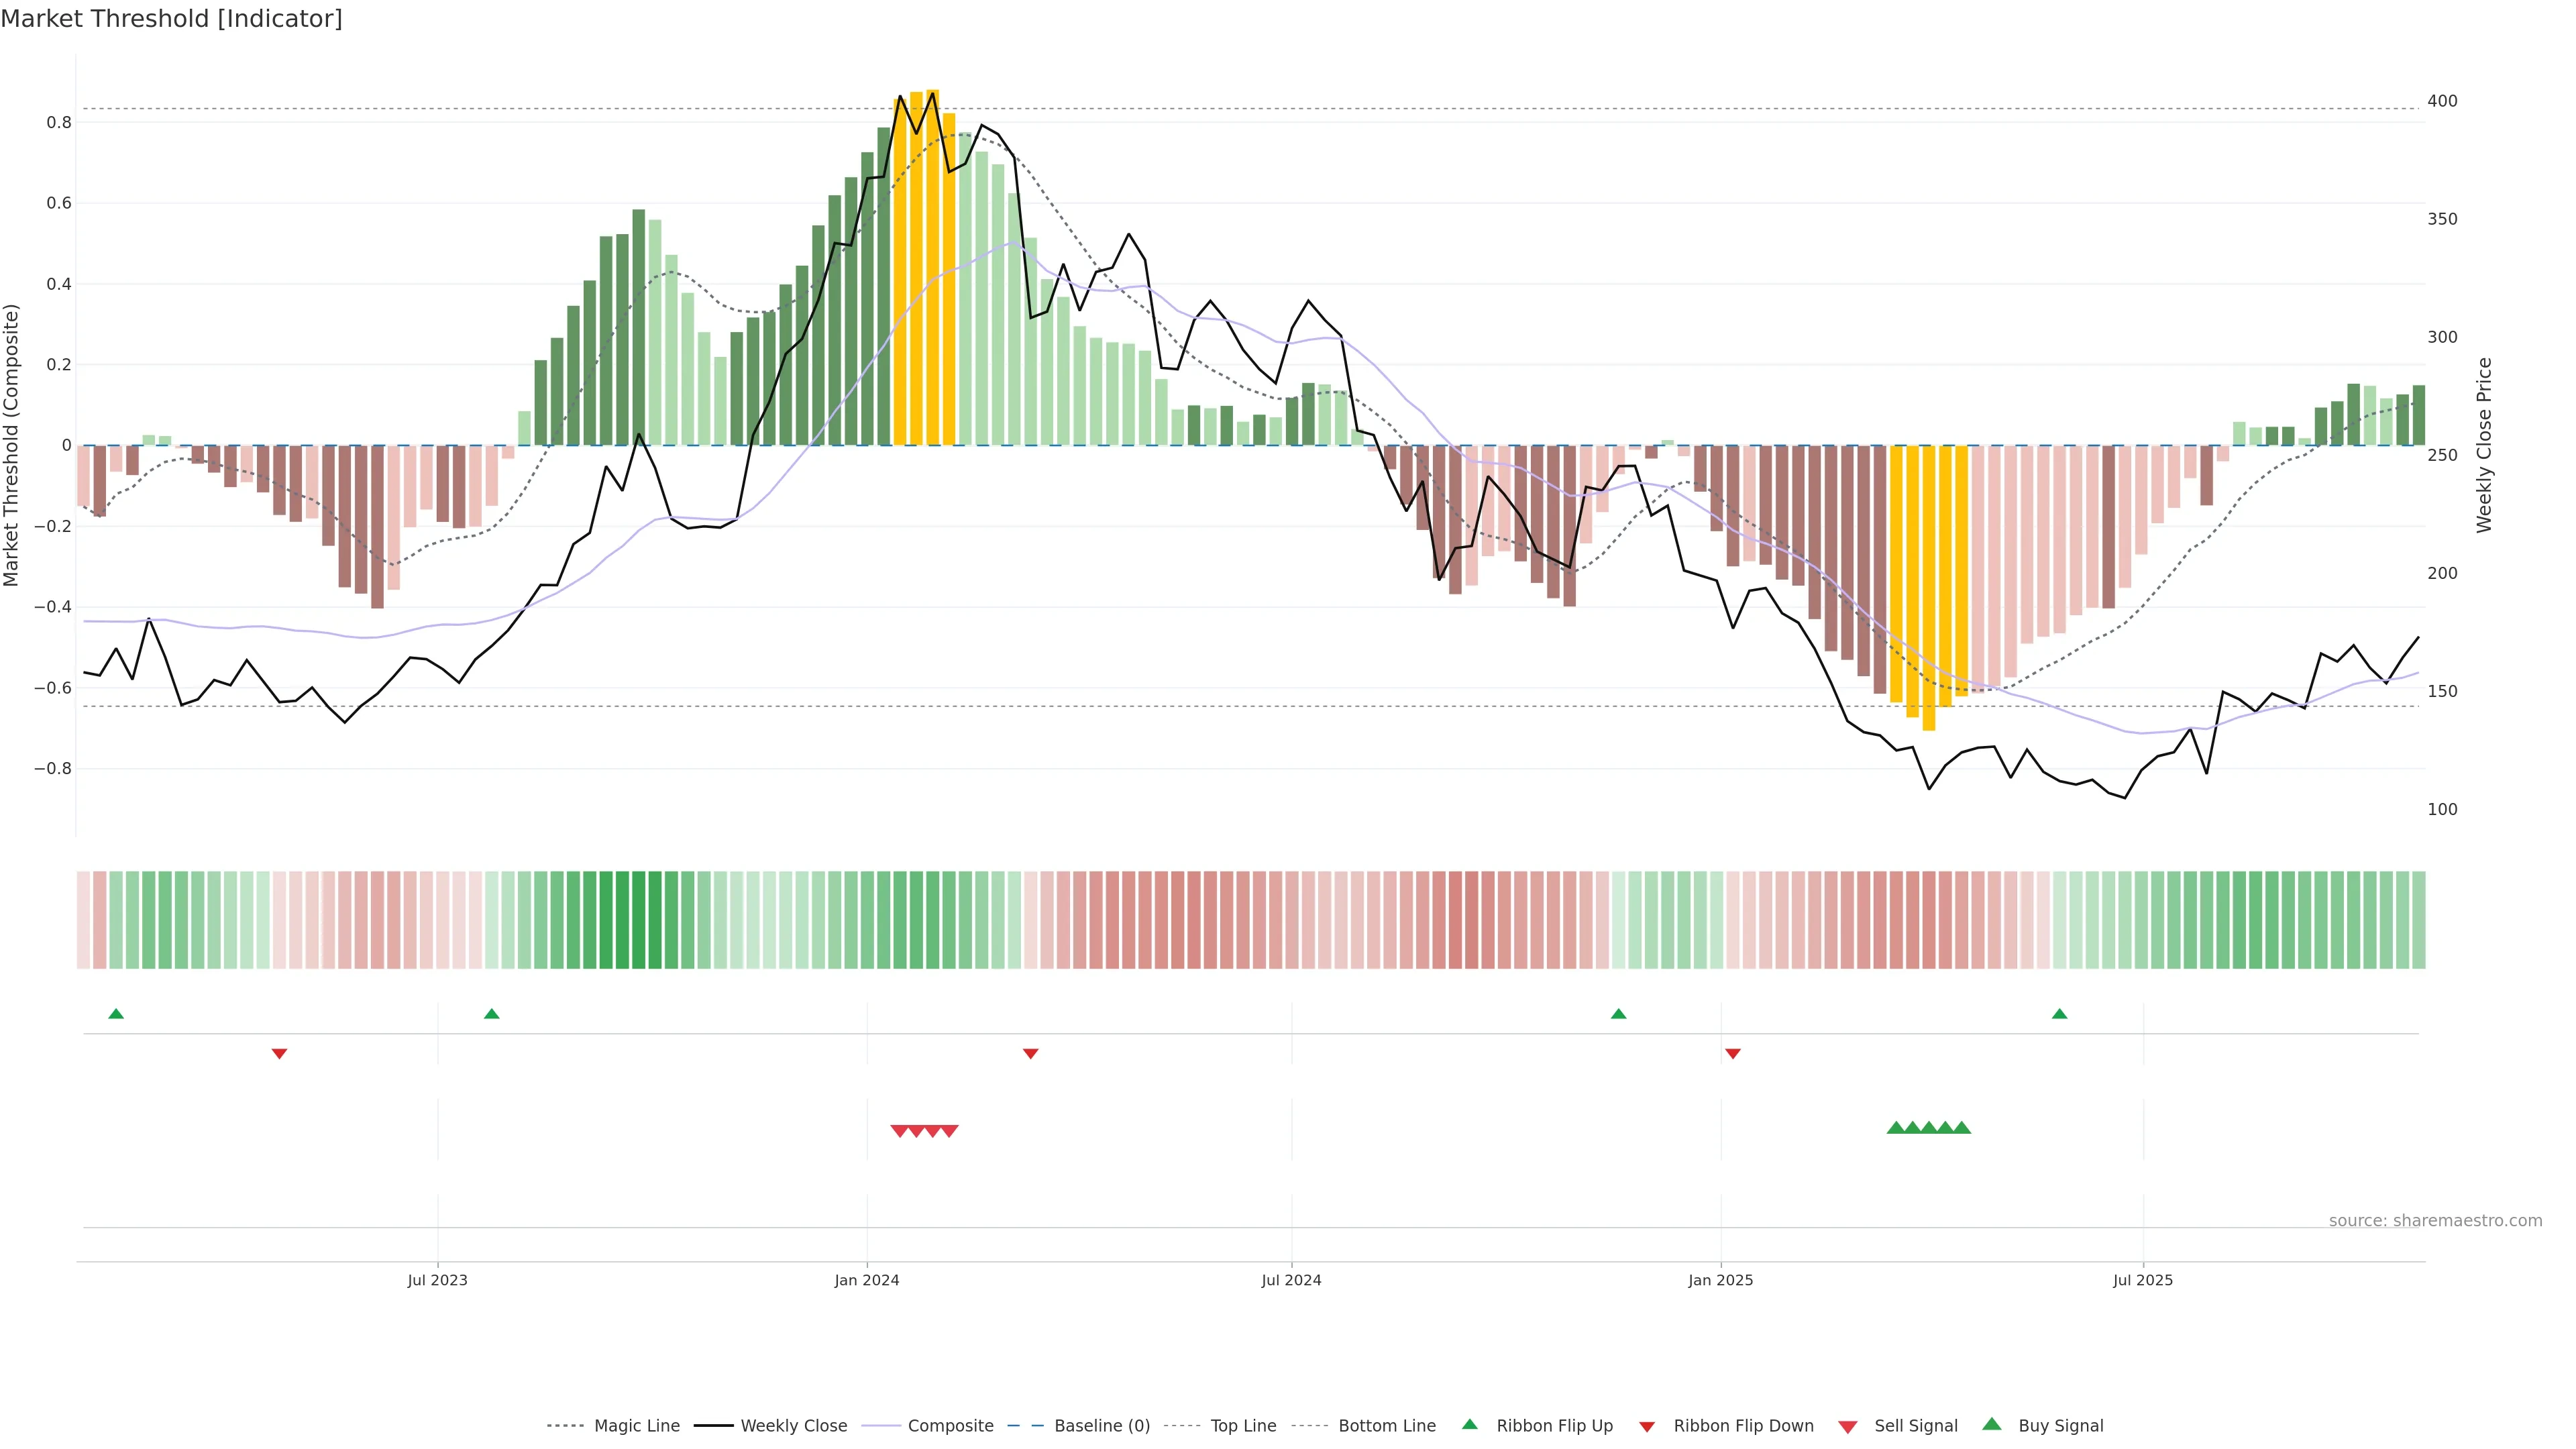Click the Sell Signal legend triangle icon
2576x1449 pixels.
coord(1847,1426)
